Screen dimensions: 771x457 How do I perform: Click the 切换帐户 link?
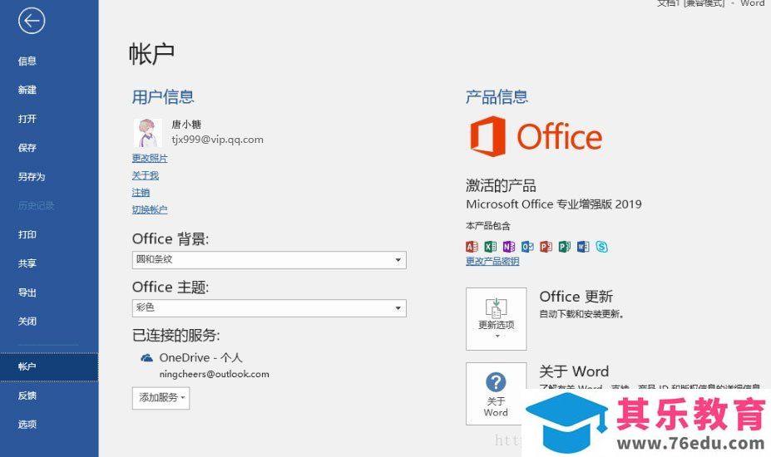pos(150,210)
